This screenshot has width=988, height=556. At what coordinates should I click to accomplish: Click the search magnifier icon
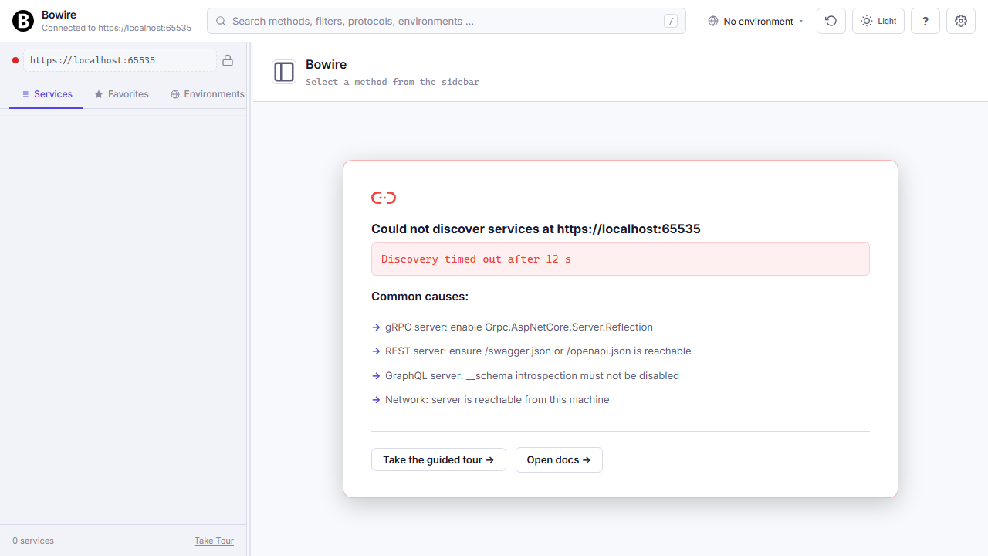[221, 21]
